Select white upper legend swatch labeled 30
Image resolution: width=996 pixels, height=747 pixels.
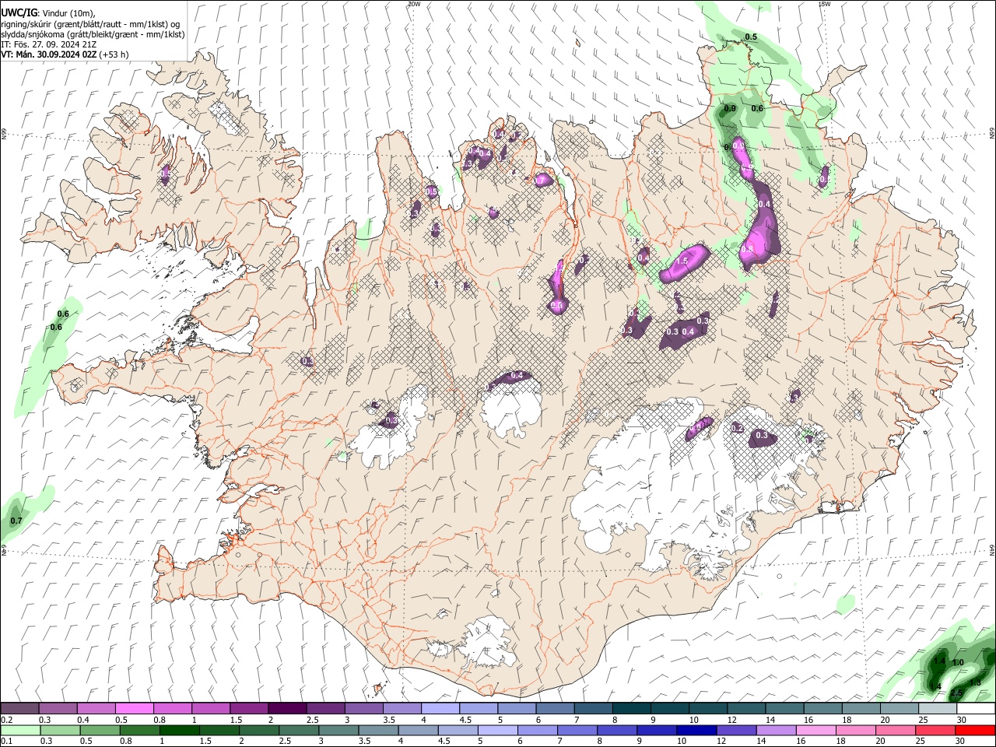(x=976, y=709)
